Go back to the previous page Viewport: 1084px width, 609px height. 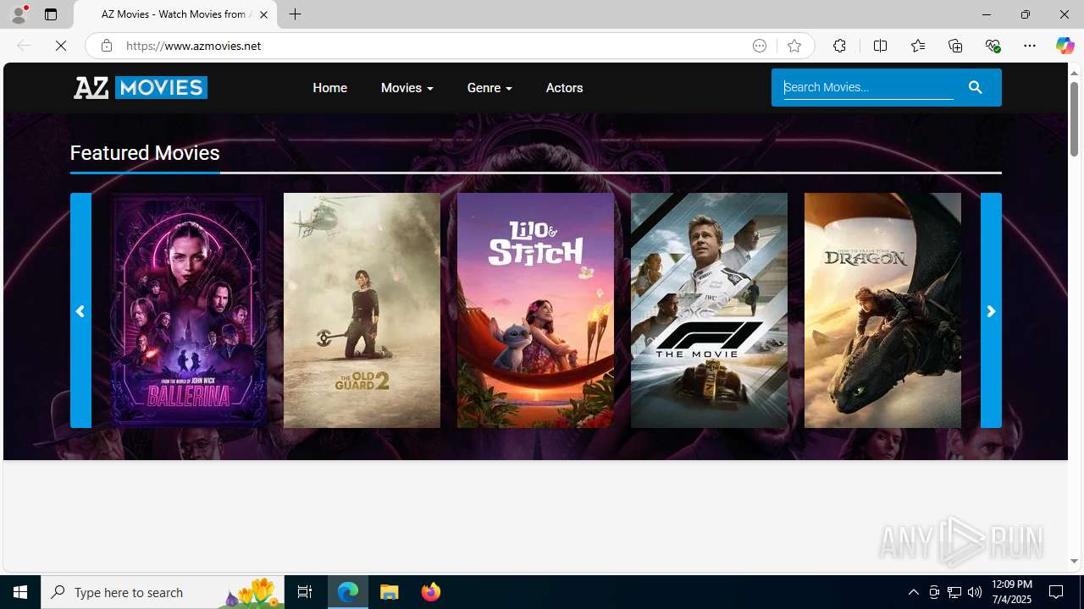(x=24, y=46)
